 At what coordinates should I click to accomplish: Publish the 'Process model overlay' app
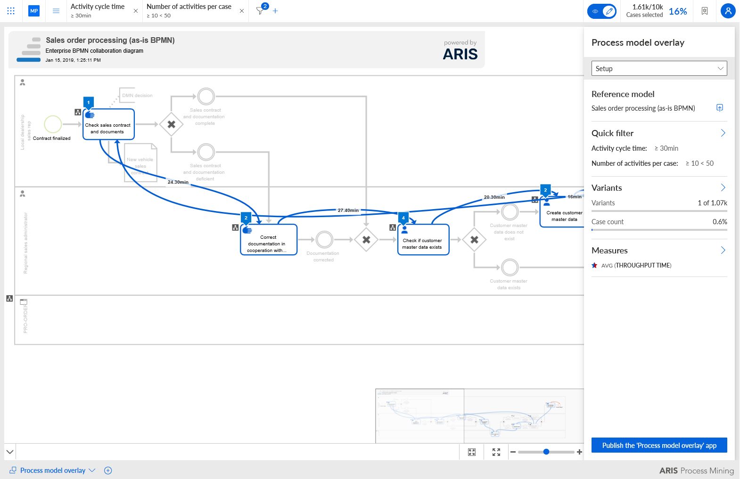click(659, 445)
